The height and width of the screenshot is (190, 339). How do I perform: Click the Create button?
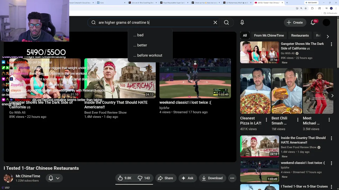tap(295, 22)
